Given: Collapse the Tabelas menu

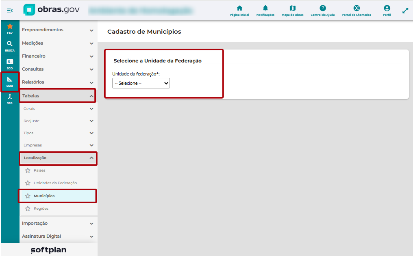Looking at the screenshot, I should pyautogui.click(x=58, y=96).
